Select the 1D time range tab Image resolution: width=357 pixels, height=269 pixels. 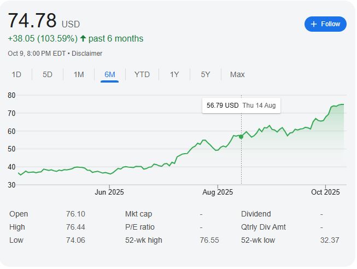click(16, 74)
